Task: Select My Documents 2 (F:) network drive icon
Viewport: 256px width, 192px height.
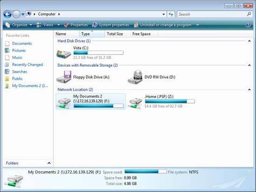Action: tap(64, 103)
